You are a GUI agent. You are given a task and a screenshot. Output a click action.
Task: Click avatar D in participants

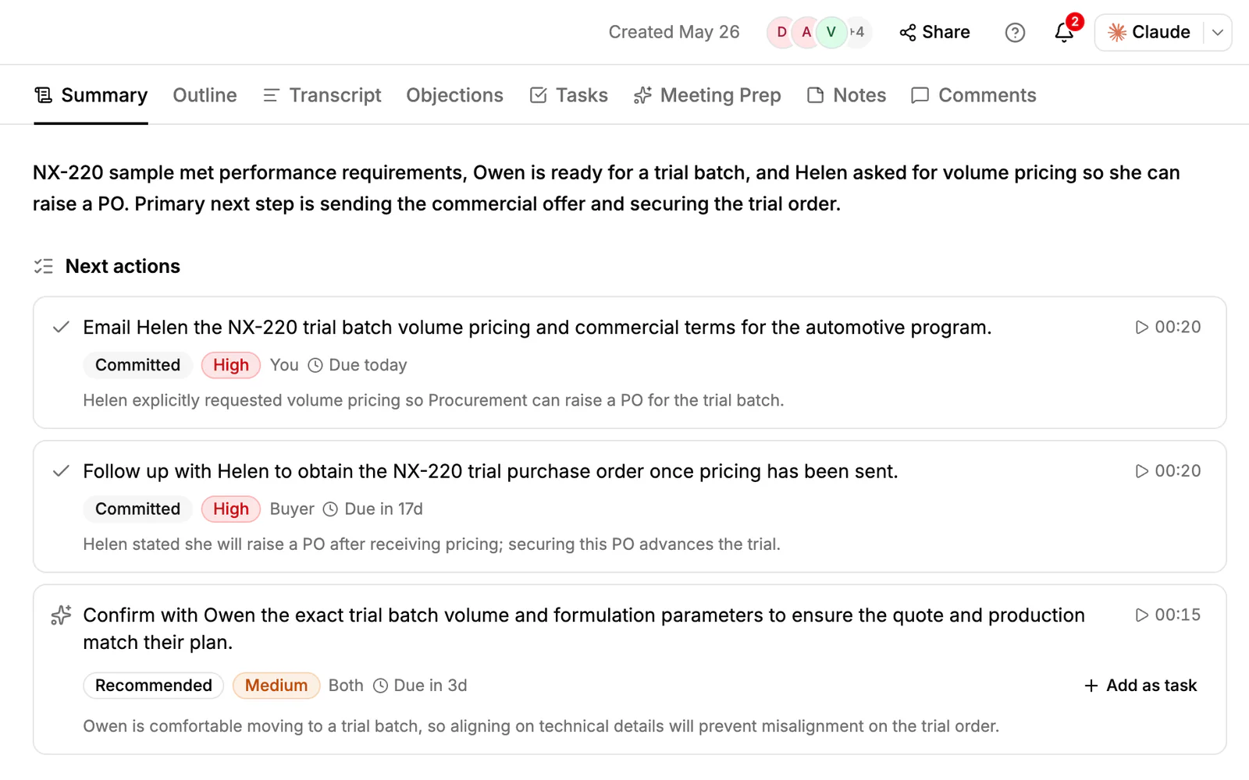coord(781,33)
